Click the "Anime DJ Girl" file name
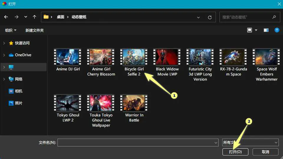The image size is (283, 159). click(68, 69)
